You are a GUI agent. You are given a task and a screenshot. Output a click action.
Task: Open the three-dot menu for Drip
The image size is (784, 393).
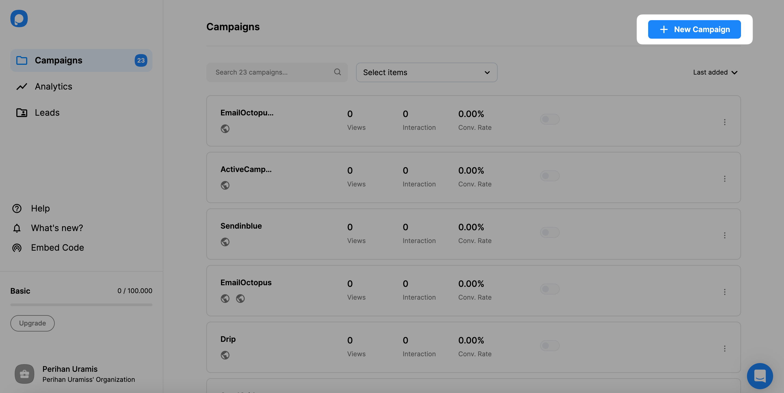(x=725, y=348)
